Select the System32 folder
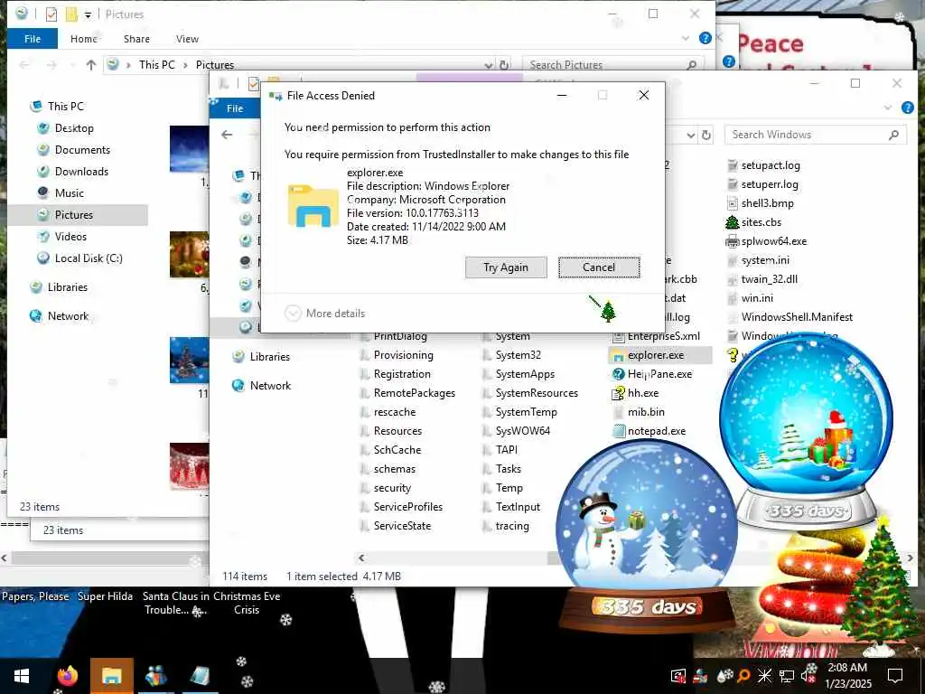 pos(511,355)
